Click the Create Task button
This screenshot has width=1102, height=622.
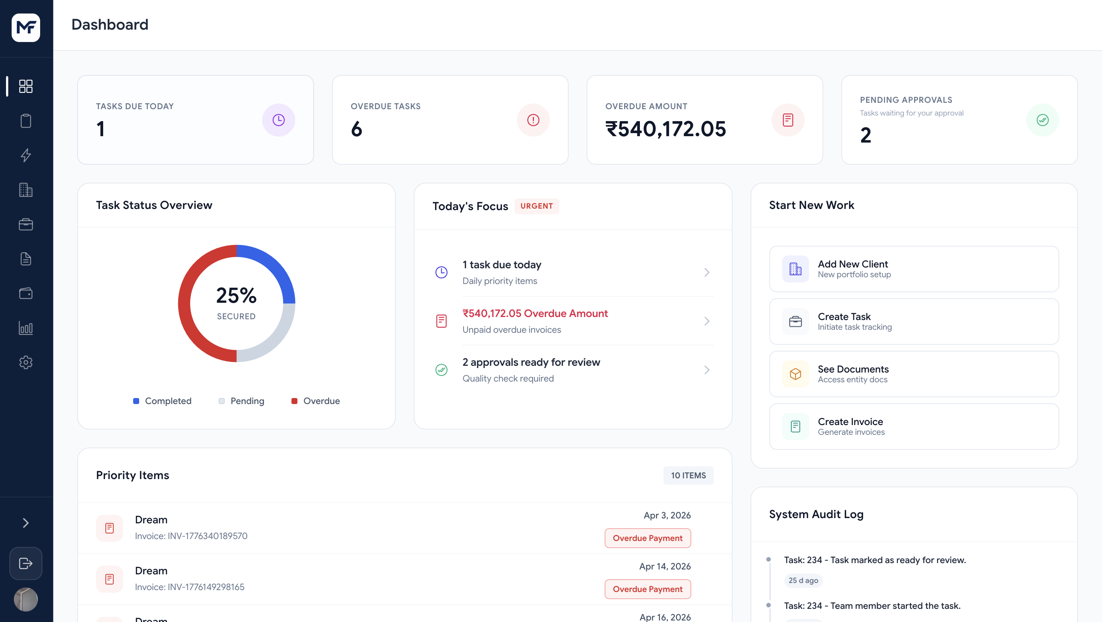point(914,321)
